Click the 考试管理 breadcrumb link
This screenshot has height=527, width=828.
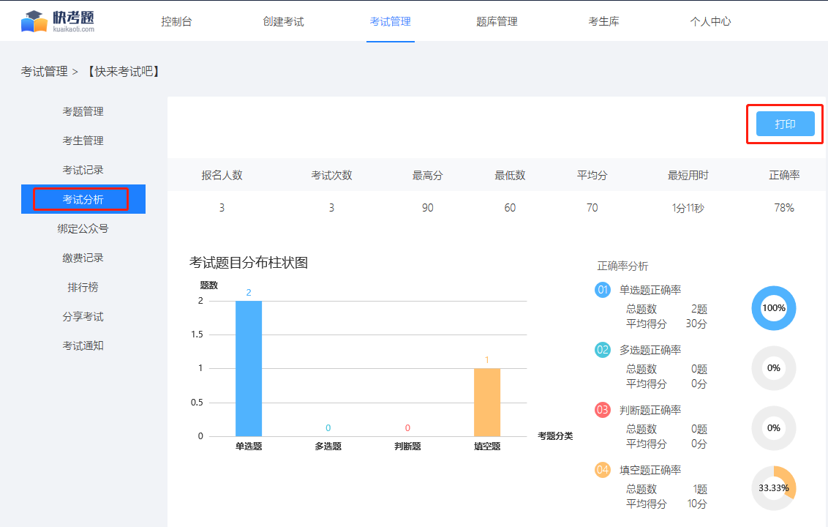coord(45,71)
